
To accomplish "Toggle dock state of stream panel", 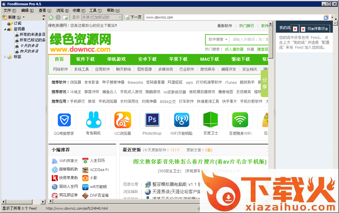I will click(x=314, y=29).
